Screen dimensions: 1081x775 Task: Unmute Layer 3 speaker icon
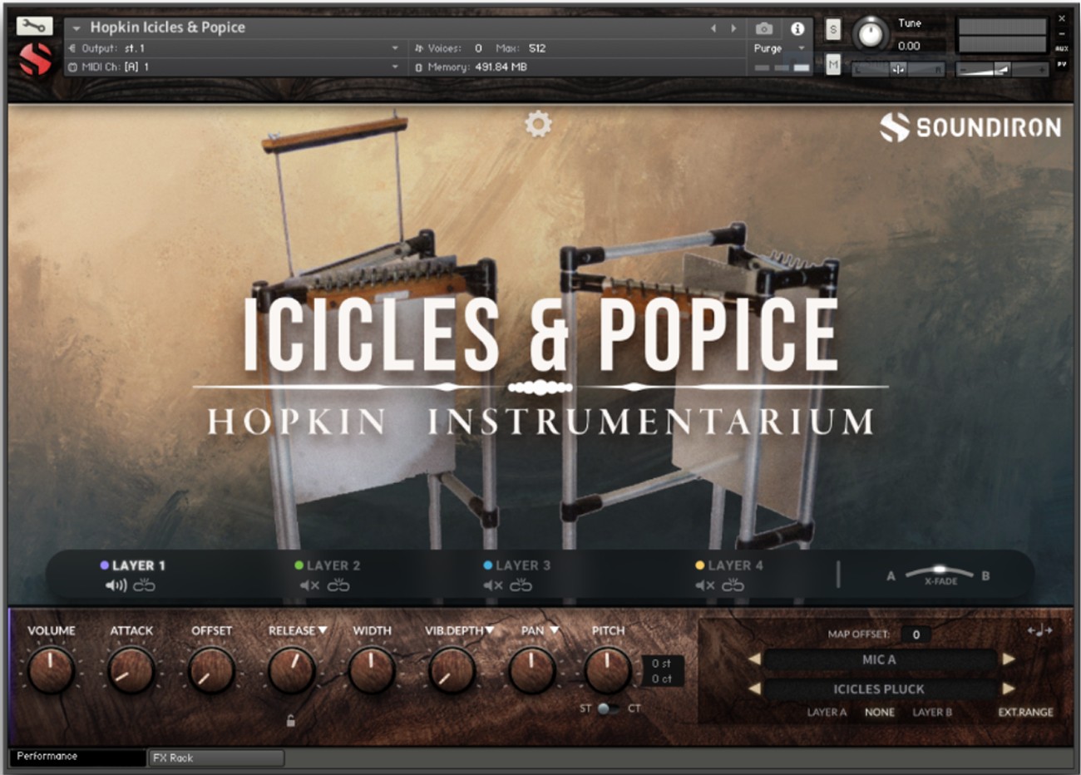[x=493, y=585]
